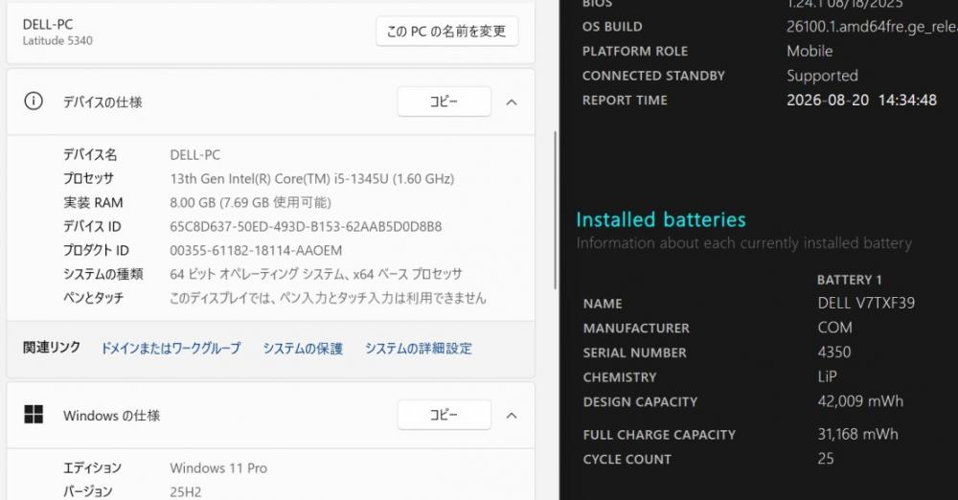The image size is (958, 500).
Task: Copy Windows specifications
Action: (x=445, y=415)
